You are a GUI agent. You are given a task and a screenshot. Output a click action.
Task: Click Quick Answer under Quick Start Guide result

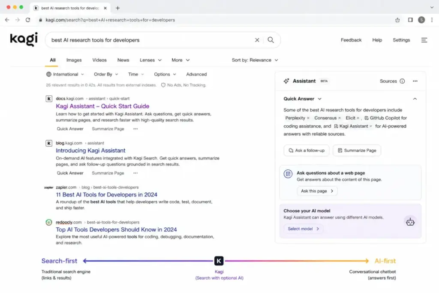point(70,129)
